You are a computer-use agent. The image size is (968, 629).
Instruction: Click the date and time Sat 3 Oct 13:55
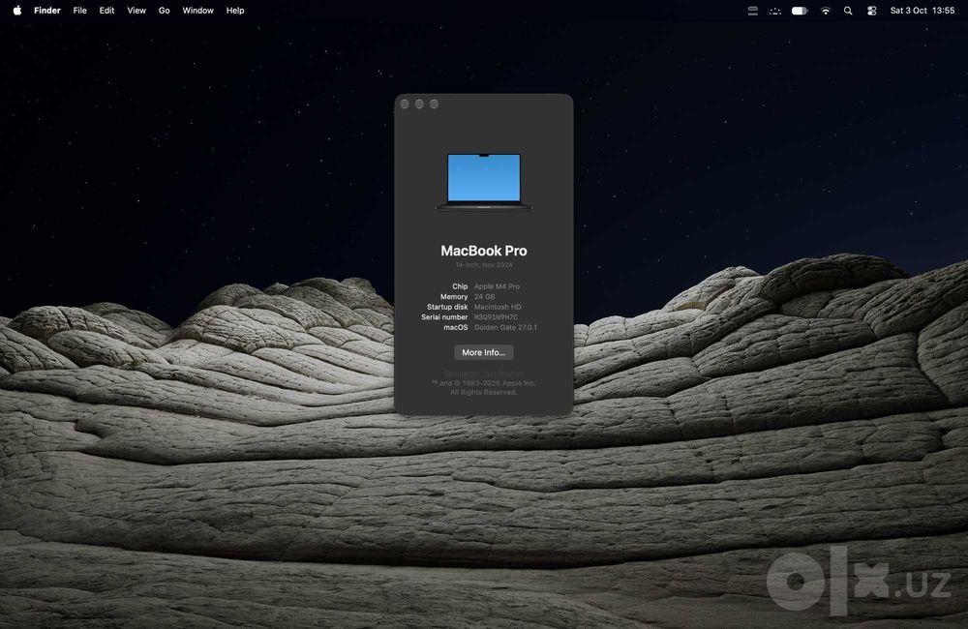[923, 11]
